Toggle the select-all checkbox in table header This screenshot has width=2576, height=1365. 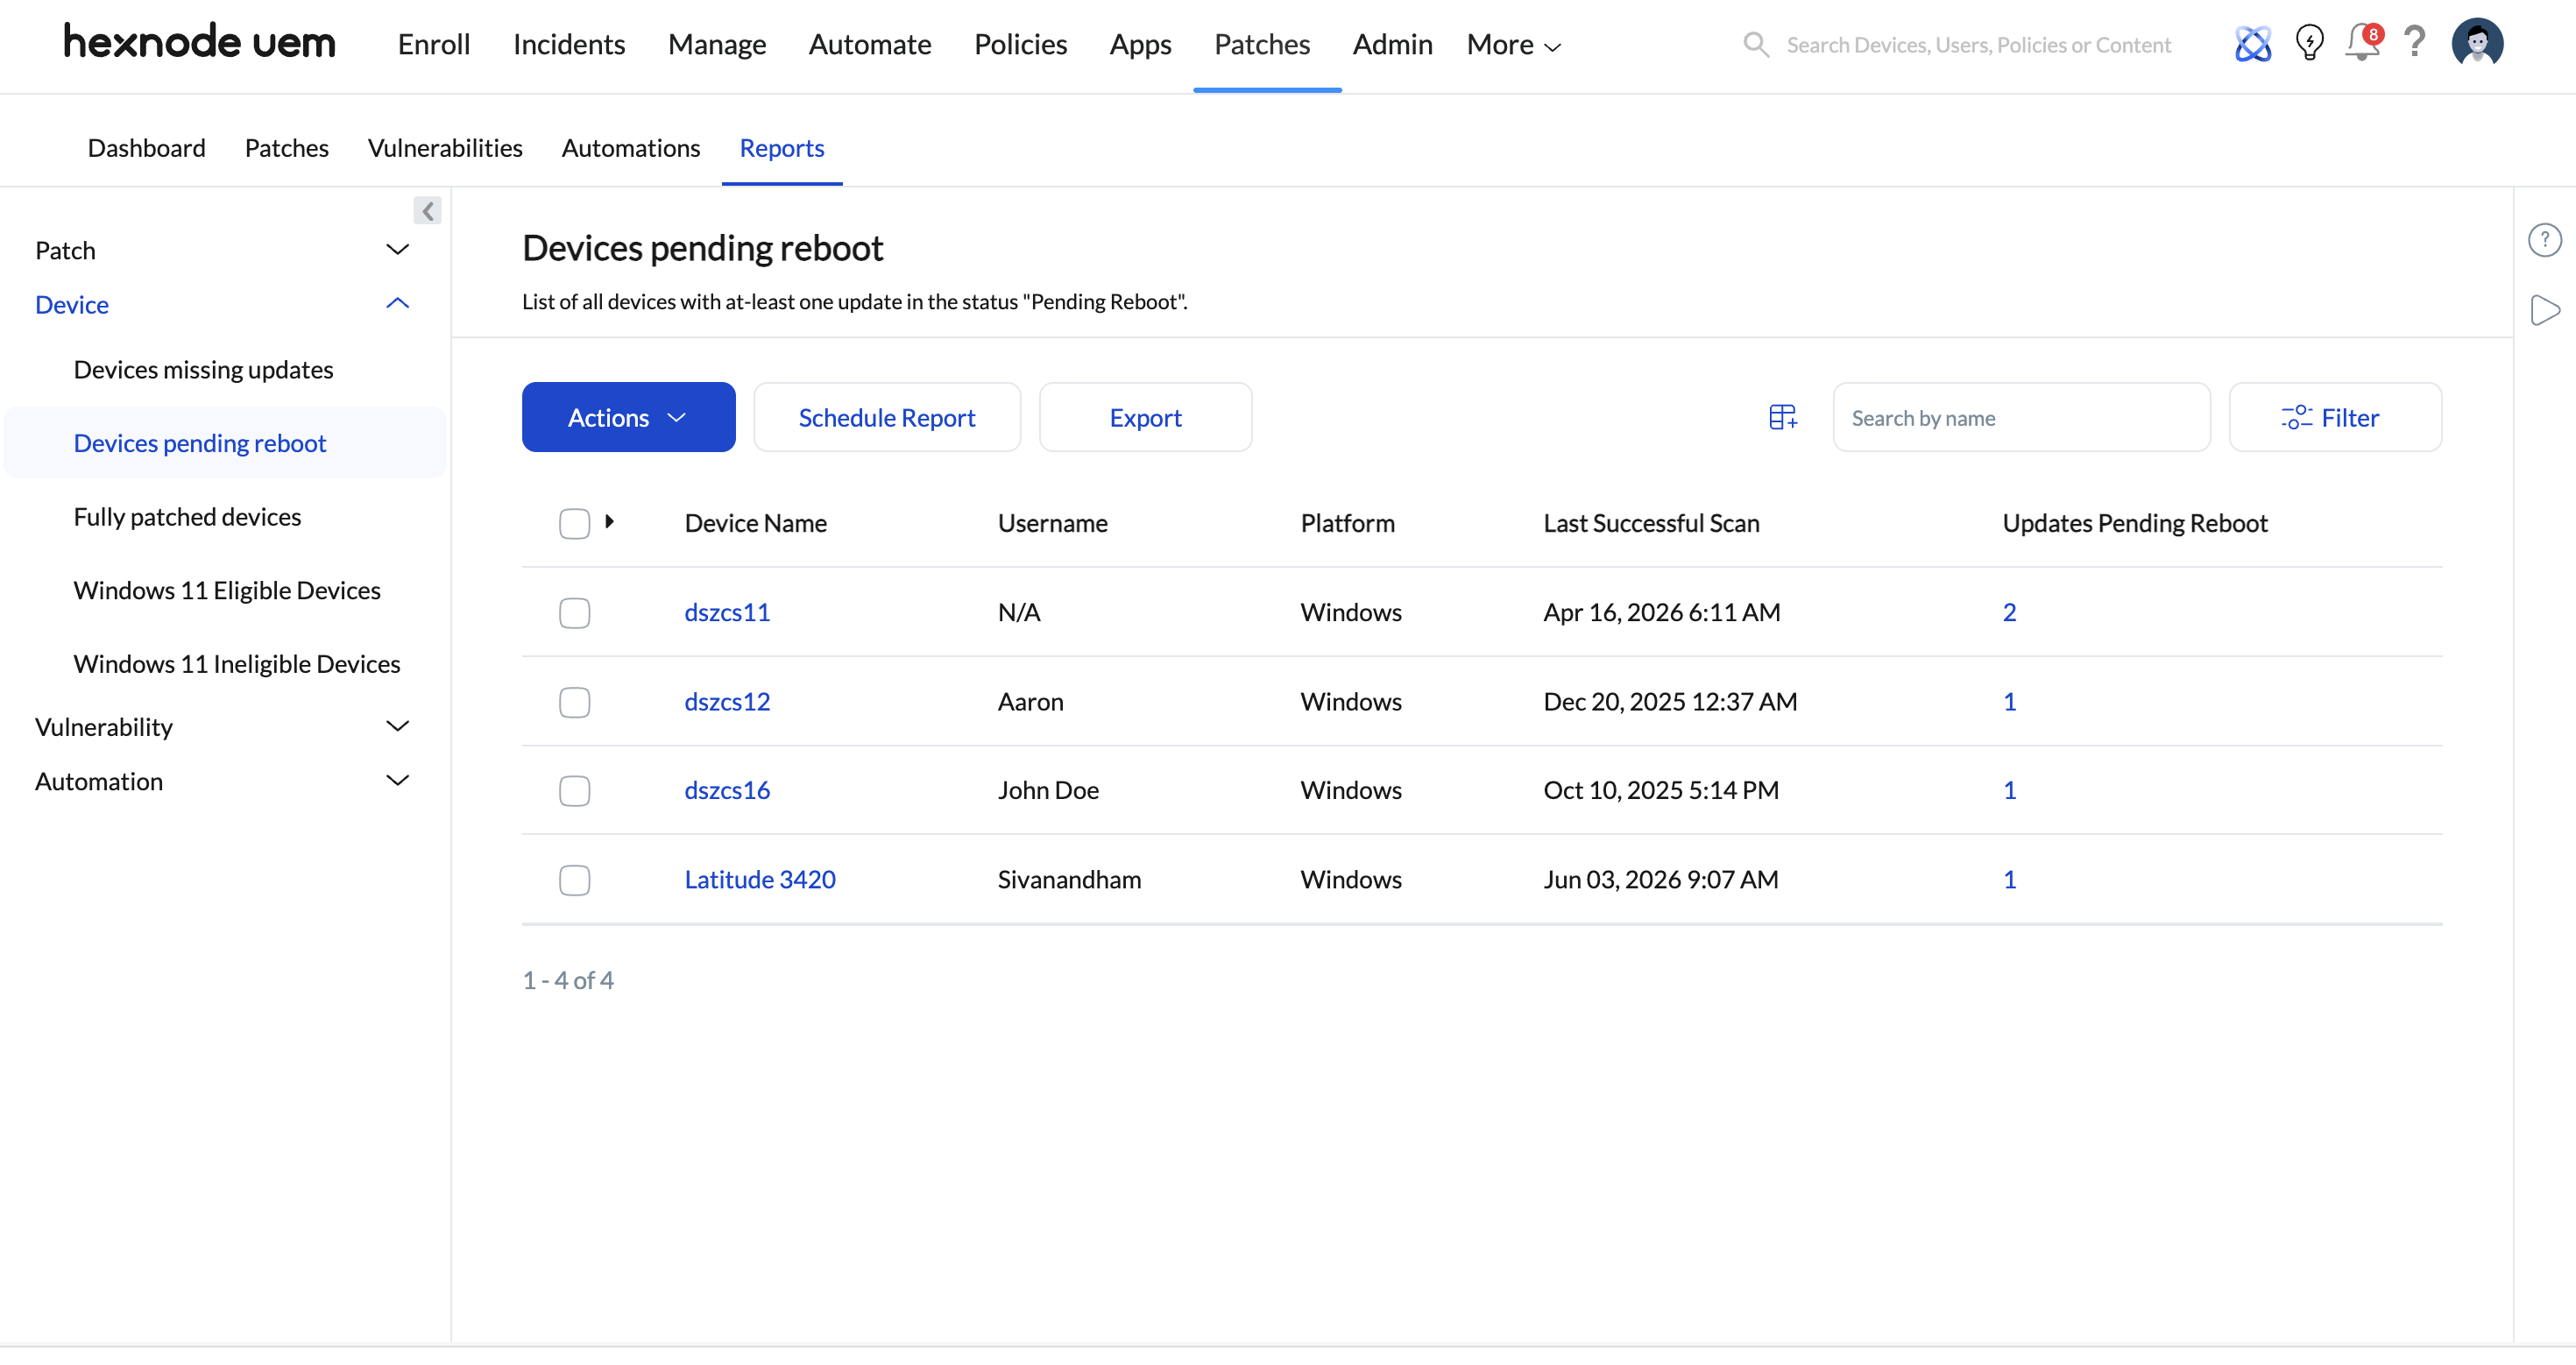pyautogui.click(x=574, y=523)
